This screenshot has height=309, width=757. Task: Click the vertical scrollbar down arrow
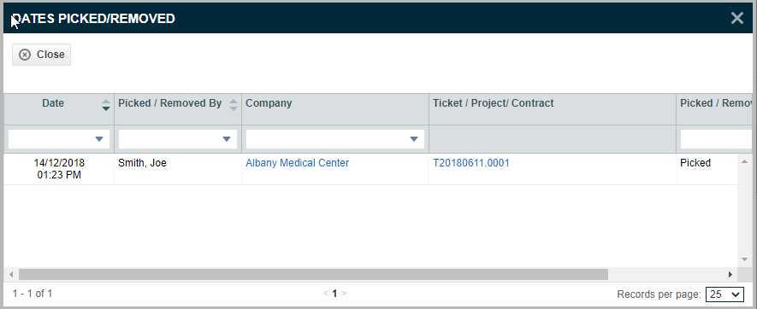pos(744,259)
